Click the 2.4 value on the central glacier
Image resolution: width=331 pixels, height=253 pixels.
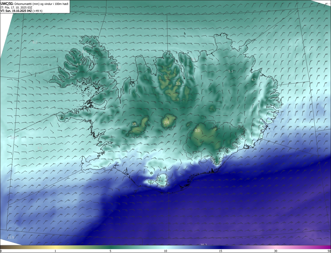[x=167, y=122]
